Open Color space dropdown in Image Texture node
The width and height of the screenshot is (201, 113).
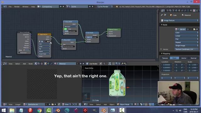pos(44,44)
